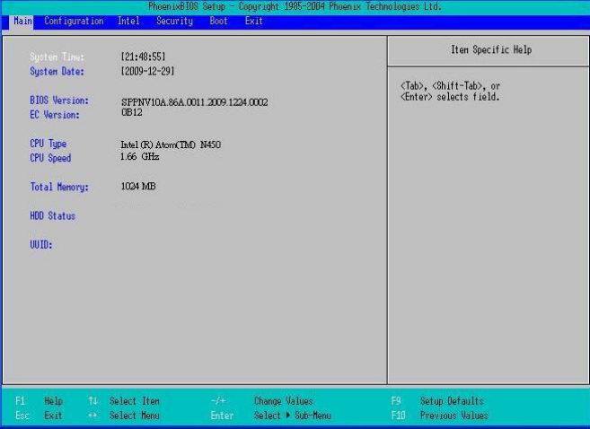Click the CPU Type label
Image resolution: width=590 pixels, height=429 pixels.
coord(48,144)
